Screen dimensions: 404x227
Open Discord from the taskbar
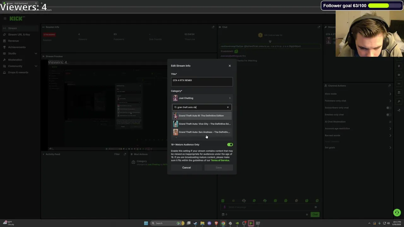209,223
